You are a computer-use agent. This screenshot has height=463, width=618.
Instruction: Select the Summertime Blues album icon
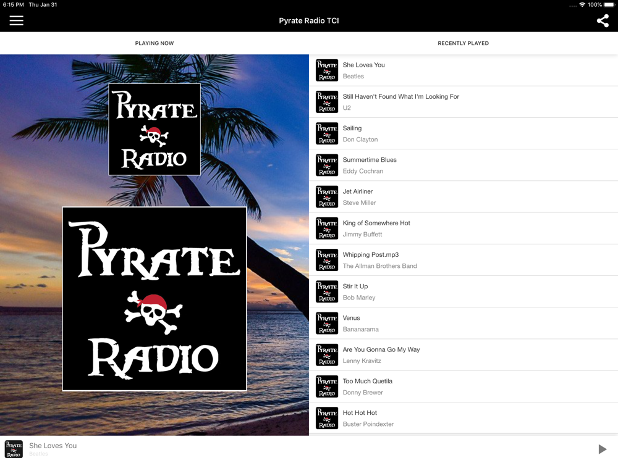pos(327,165)
